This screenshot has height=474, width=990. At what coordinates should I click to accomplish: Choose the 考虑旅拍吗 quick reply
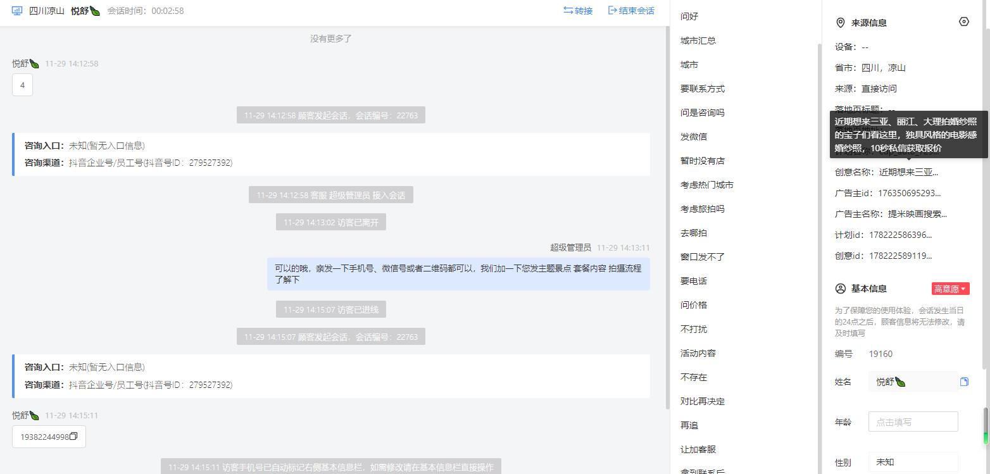click(703, 209)
